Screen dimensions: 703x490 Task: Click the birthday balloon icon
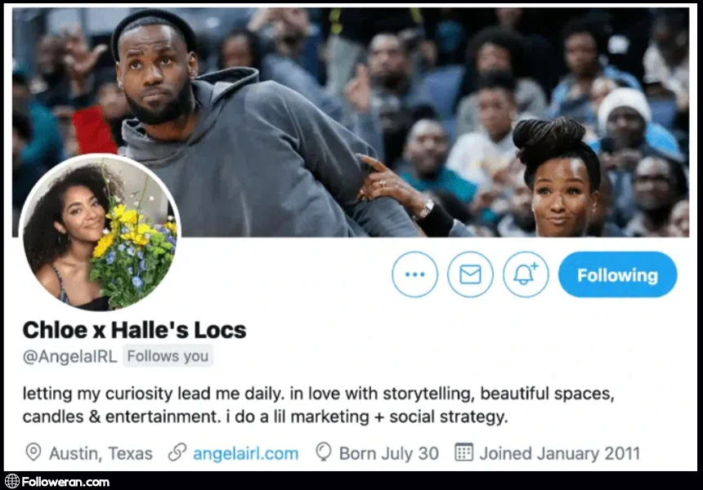point(323,452)
